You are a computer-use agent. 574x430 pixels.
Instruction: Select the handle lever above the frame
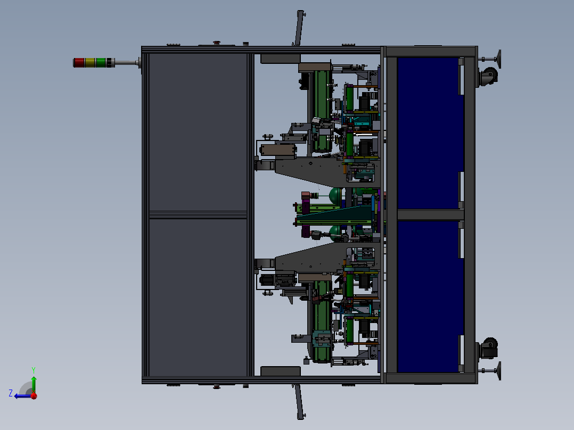tap(299, 28)
